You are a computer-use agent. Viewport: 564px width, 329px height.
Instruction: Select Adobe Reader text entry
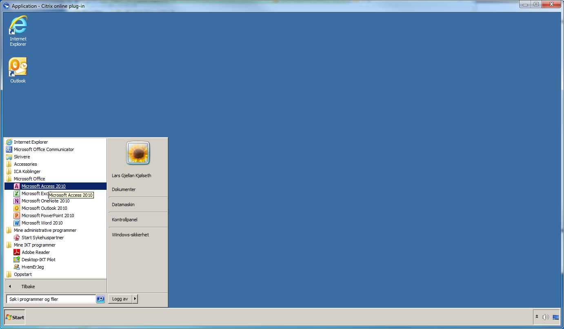click(36, 252)
